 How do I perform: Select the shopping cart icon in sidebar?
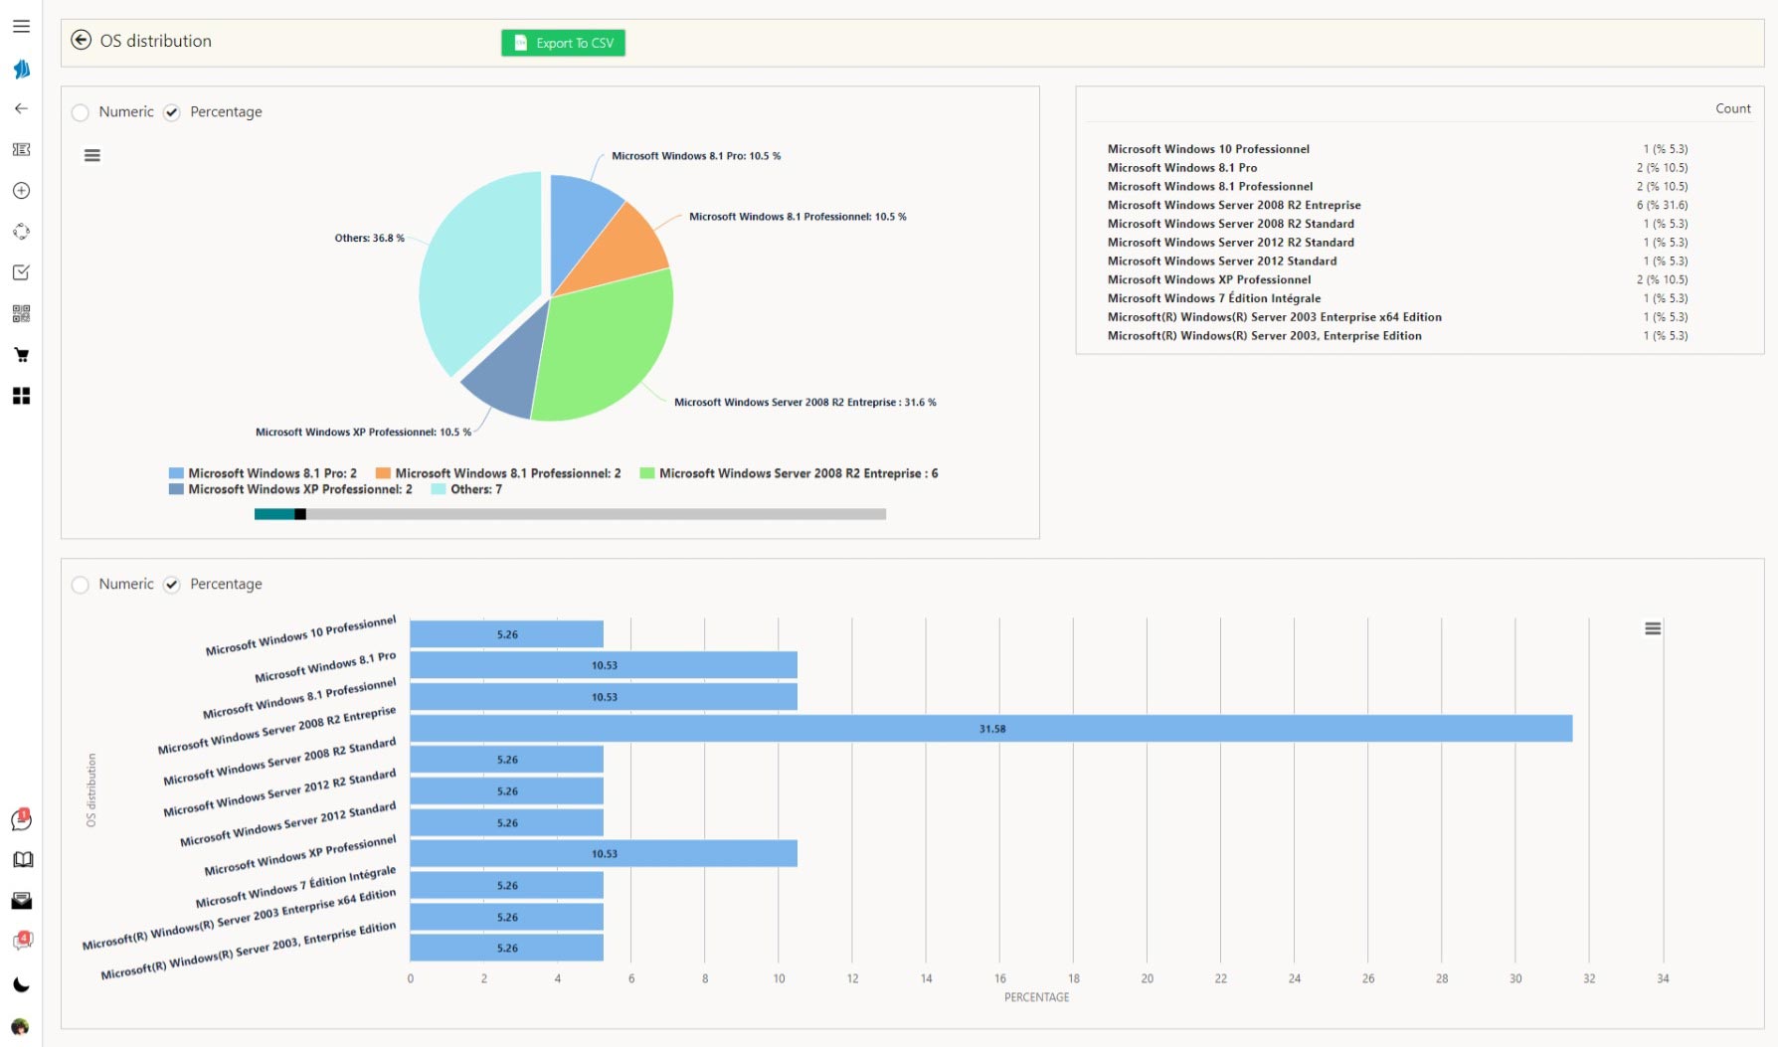21,354
